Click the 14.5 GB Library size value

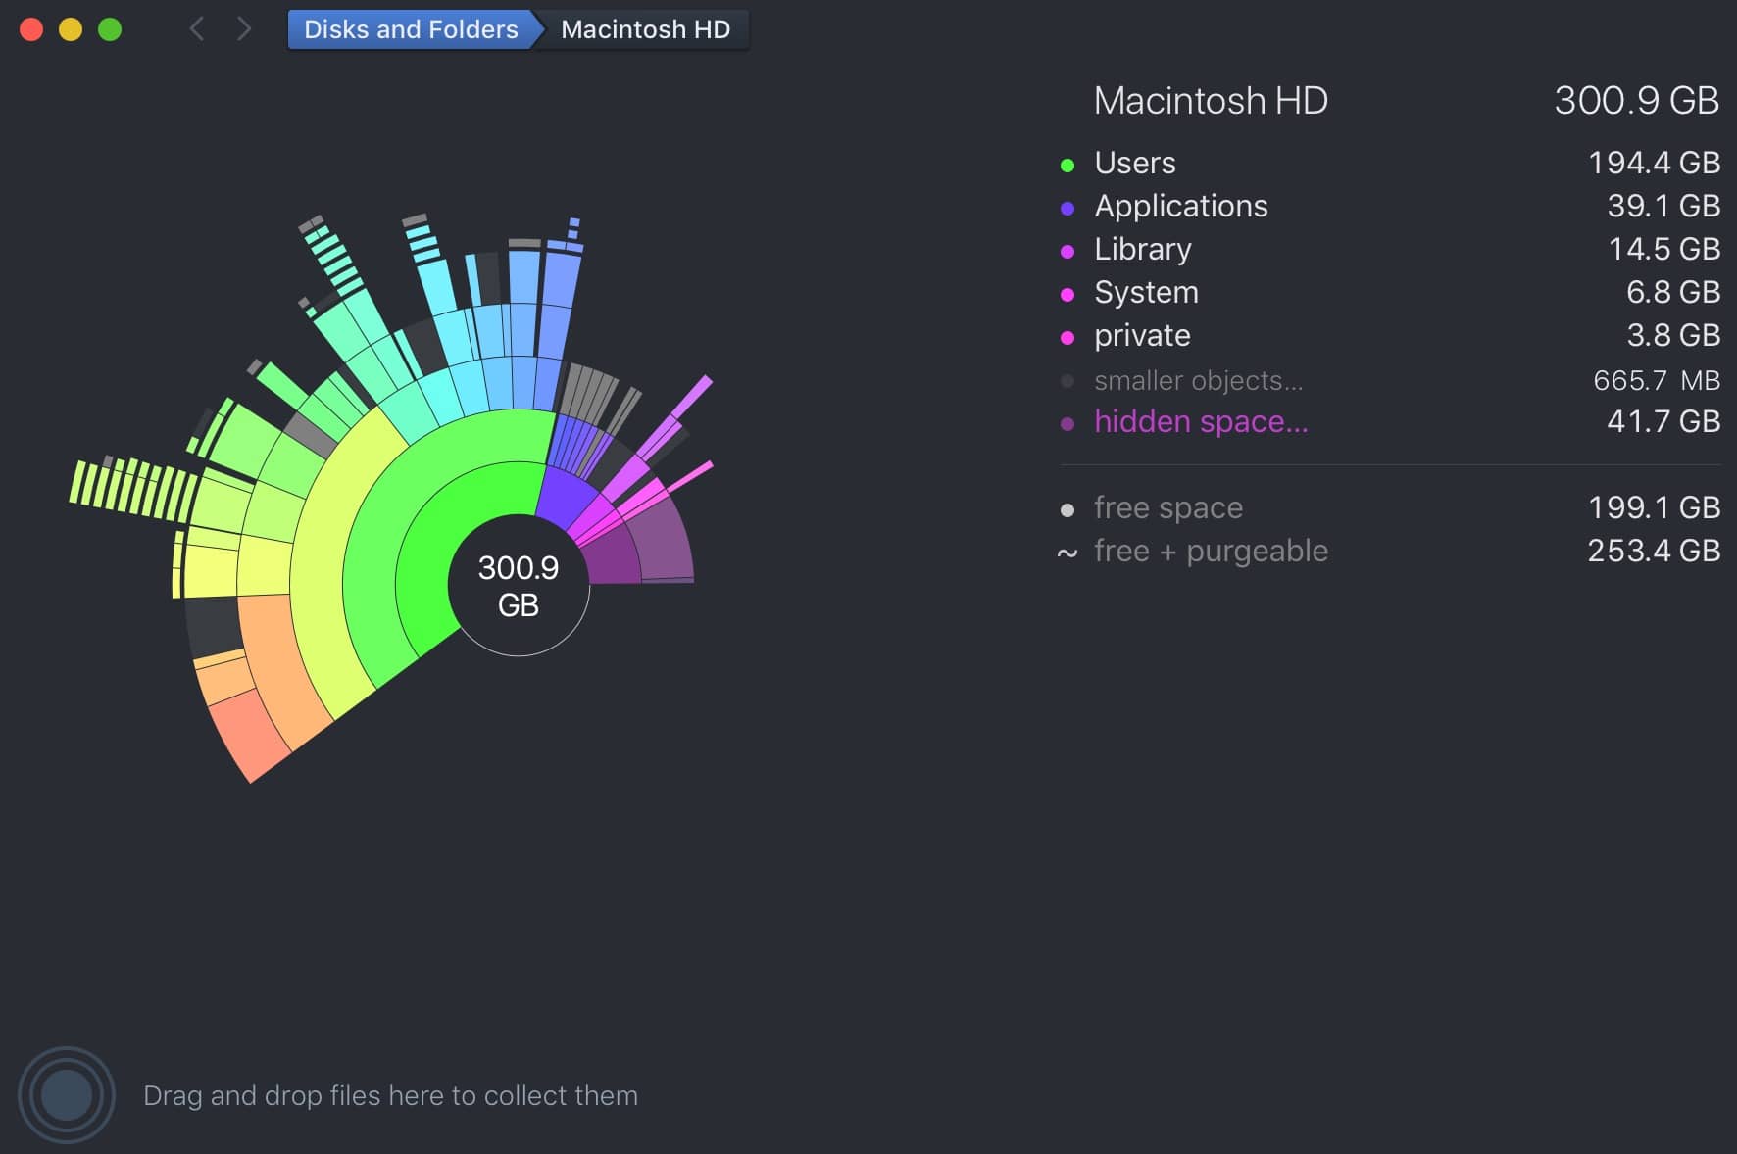pos(1663,249)
